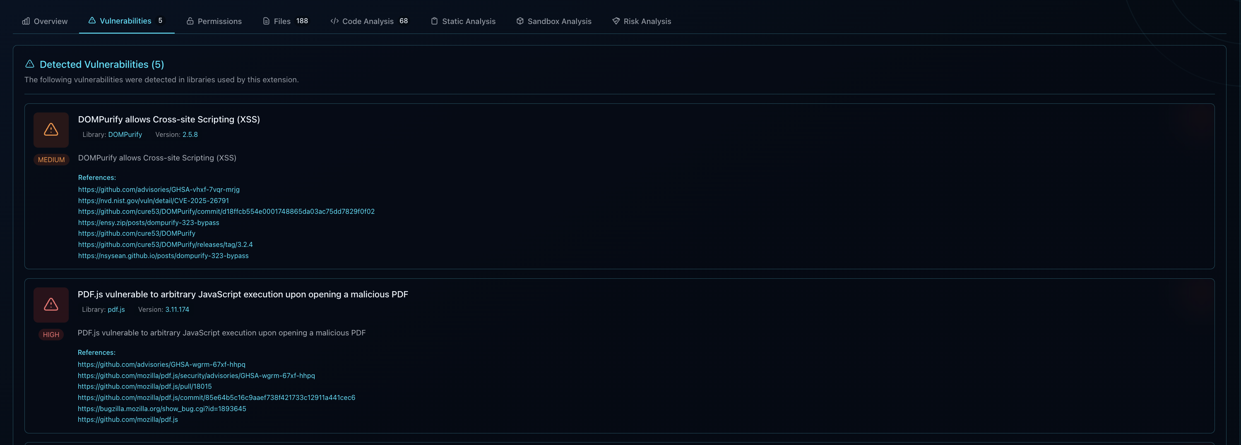Open github.com/cure53/DOMPurify repository link
Screen dimensions: 1241x445
point(137,233)
